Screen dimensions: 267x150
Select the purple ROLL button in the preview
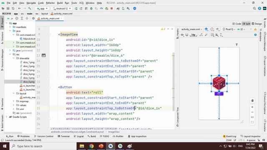219,94
